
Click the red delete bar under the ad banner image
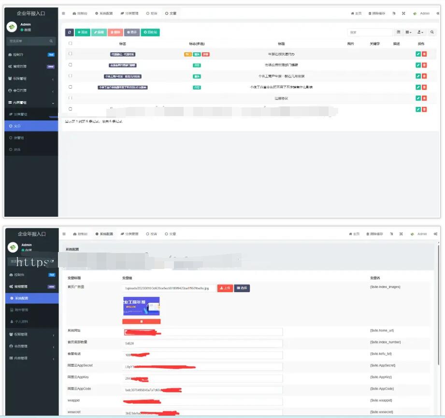(x=141, y=321)
